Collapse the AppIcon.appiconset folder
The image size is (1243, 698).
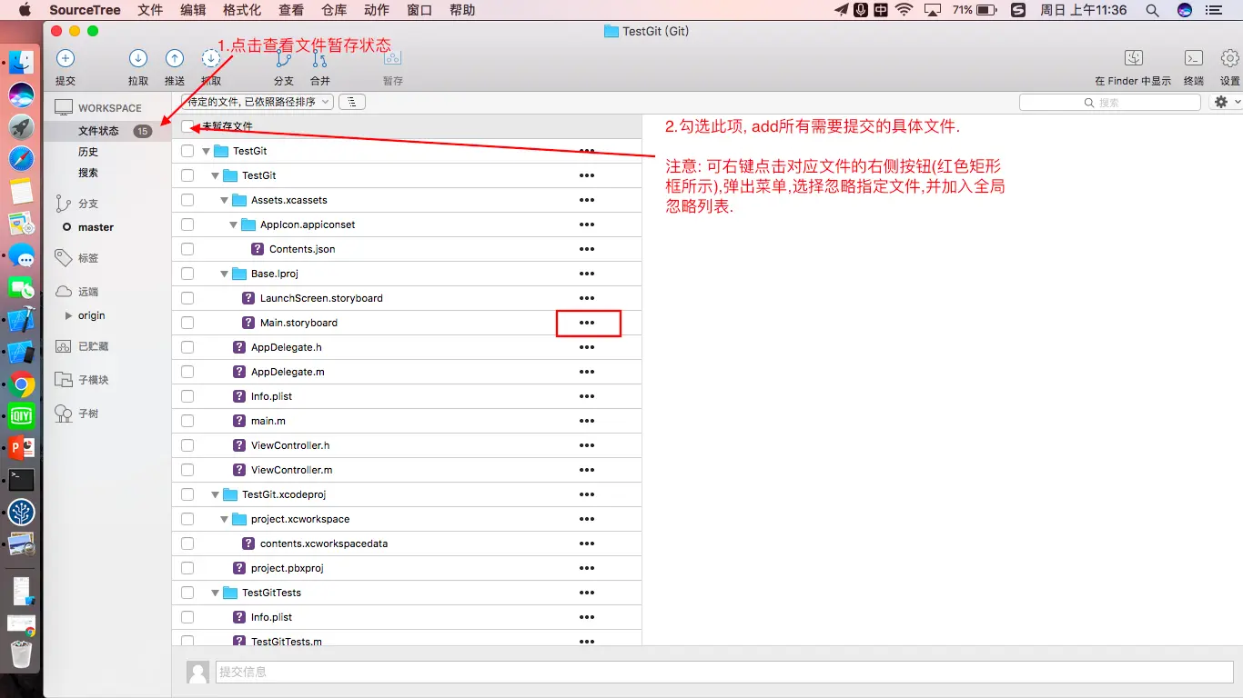pos(234,224)
